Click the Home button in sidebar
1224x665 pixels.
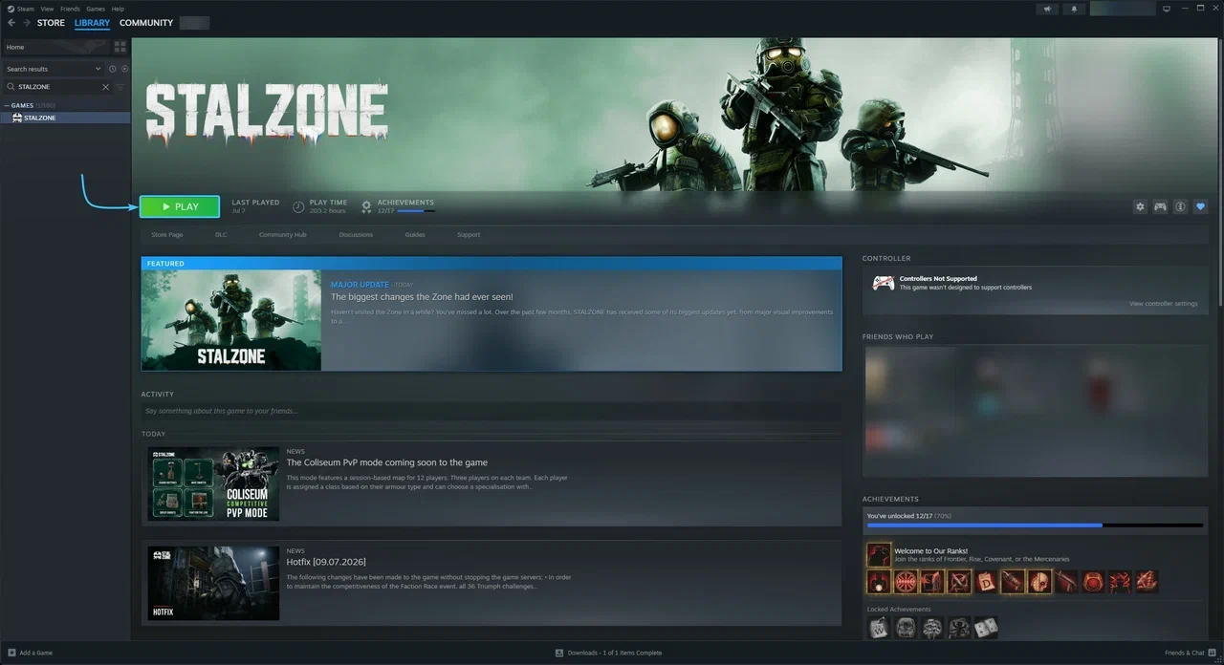coord(55,47)
